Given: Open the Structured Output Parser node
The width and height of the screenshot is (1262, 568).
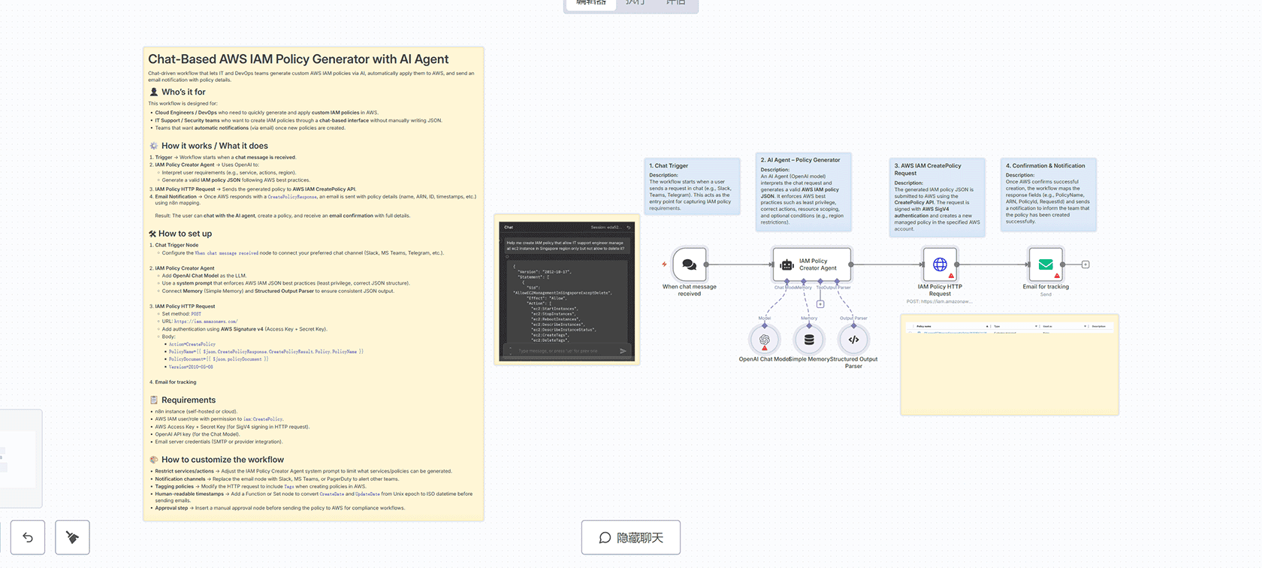Looking at the screenshot, I should [x=853, y=340].
